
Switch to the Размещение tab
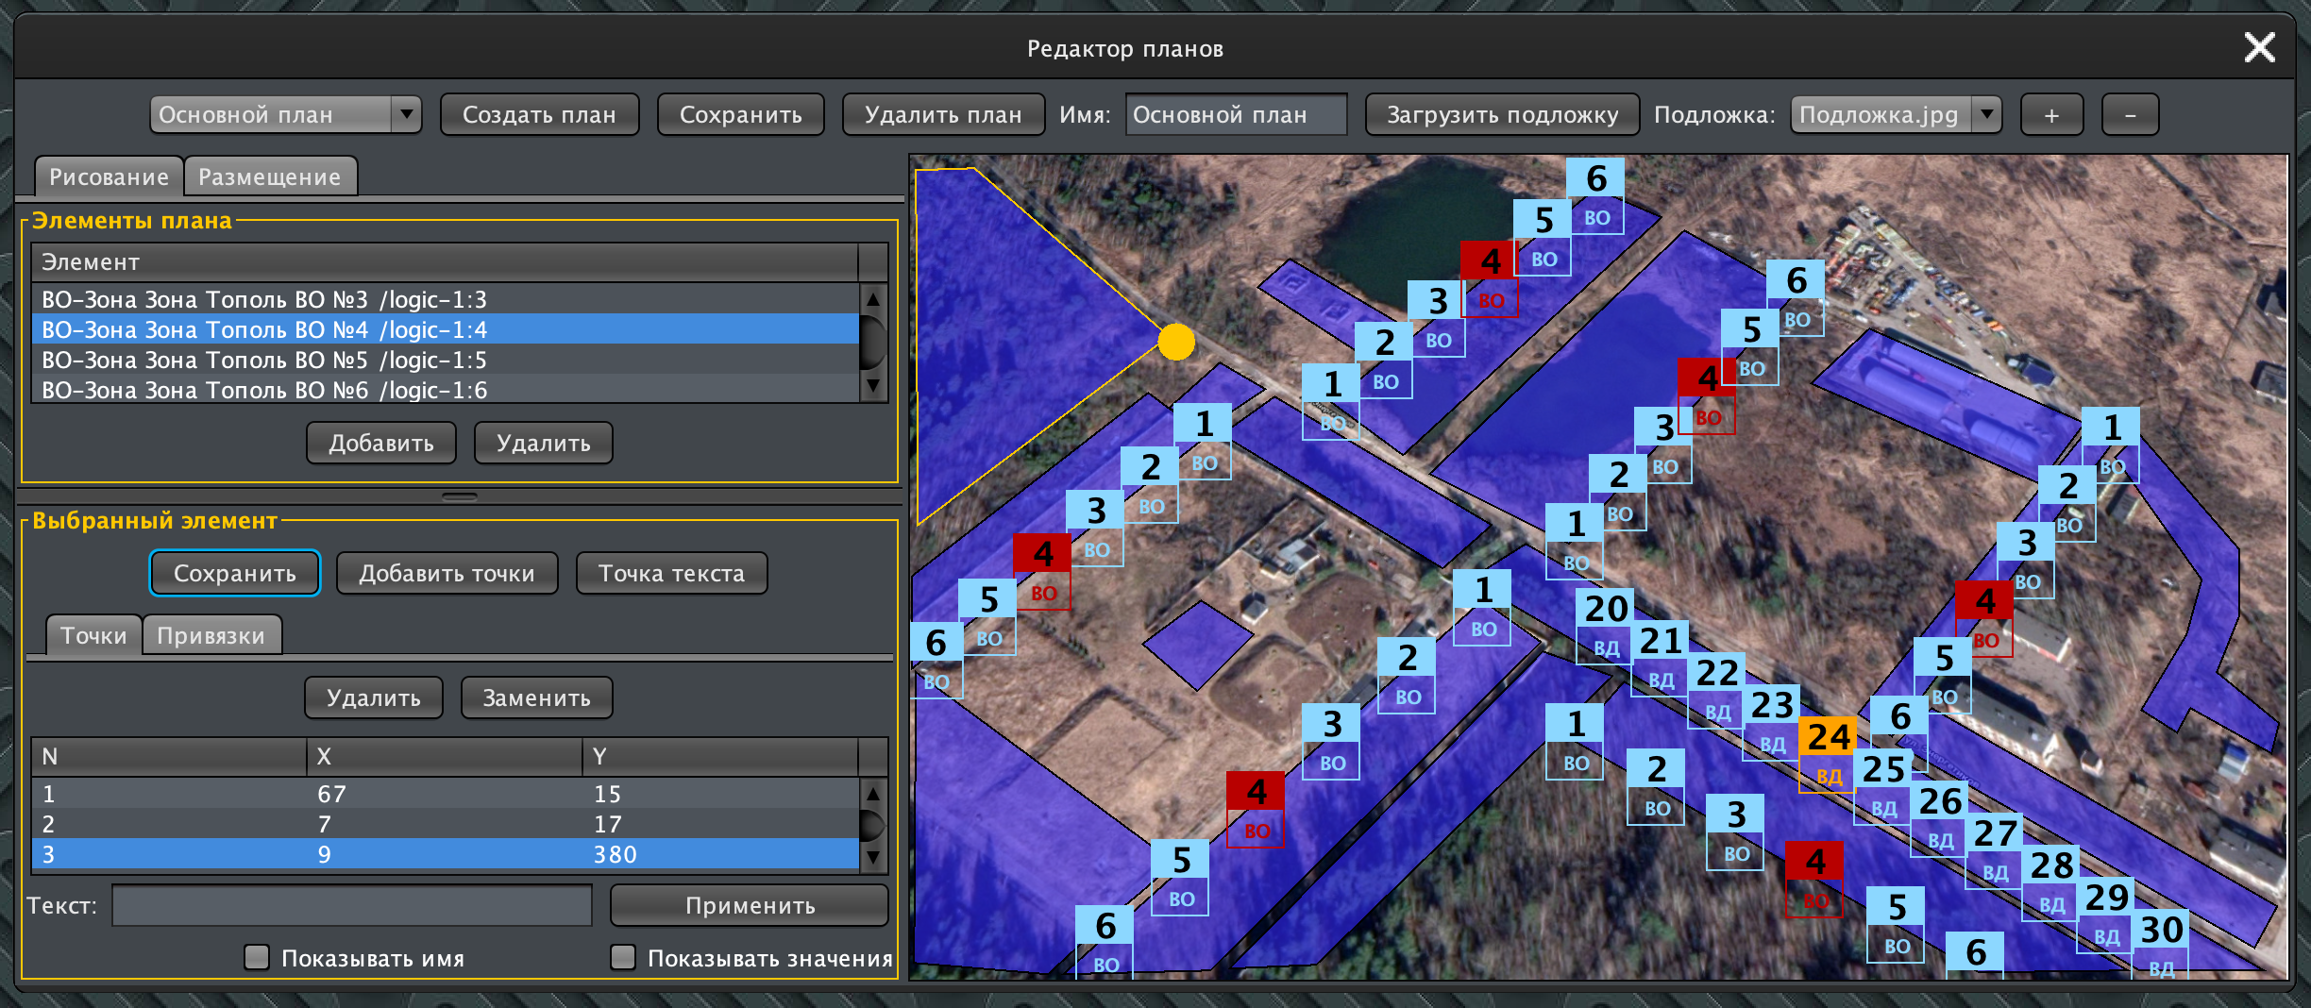pyautogui.click(x=269, y=177)
